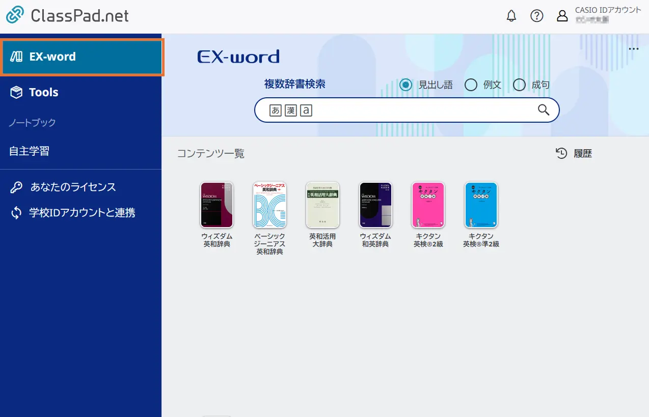Select hiragana input mode あ icon
This screenshot has width=649, height=417.
pyautogui.click(x=276, y=110)
